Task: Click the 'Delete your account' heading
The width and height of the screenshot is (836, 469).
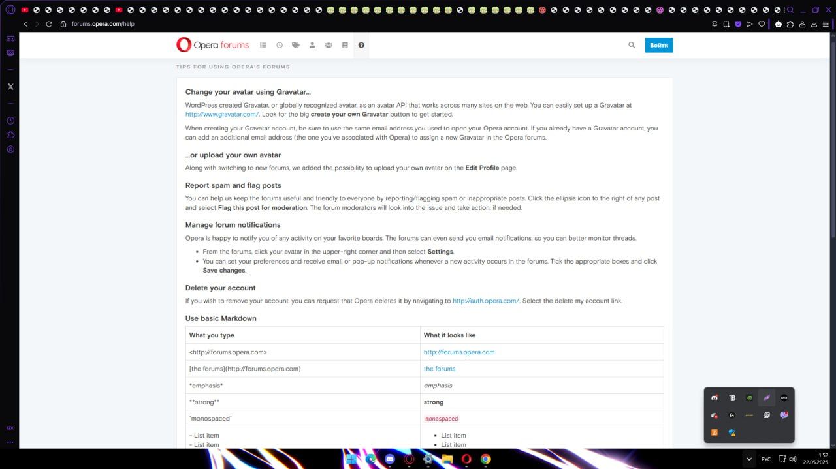Action: click(220, 288)
